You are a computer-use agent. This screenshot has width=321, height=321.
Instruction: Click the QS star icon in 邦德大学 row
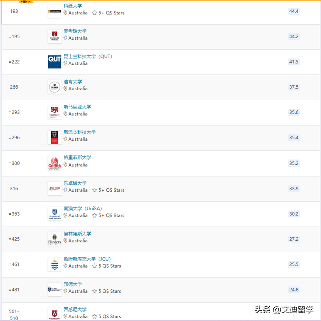[x=94, y=291]
